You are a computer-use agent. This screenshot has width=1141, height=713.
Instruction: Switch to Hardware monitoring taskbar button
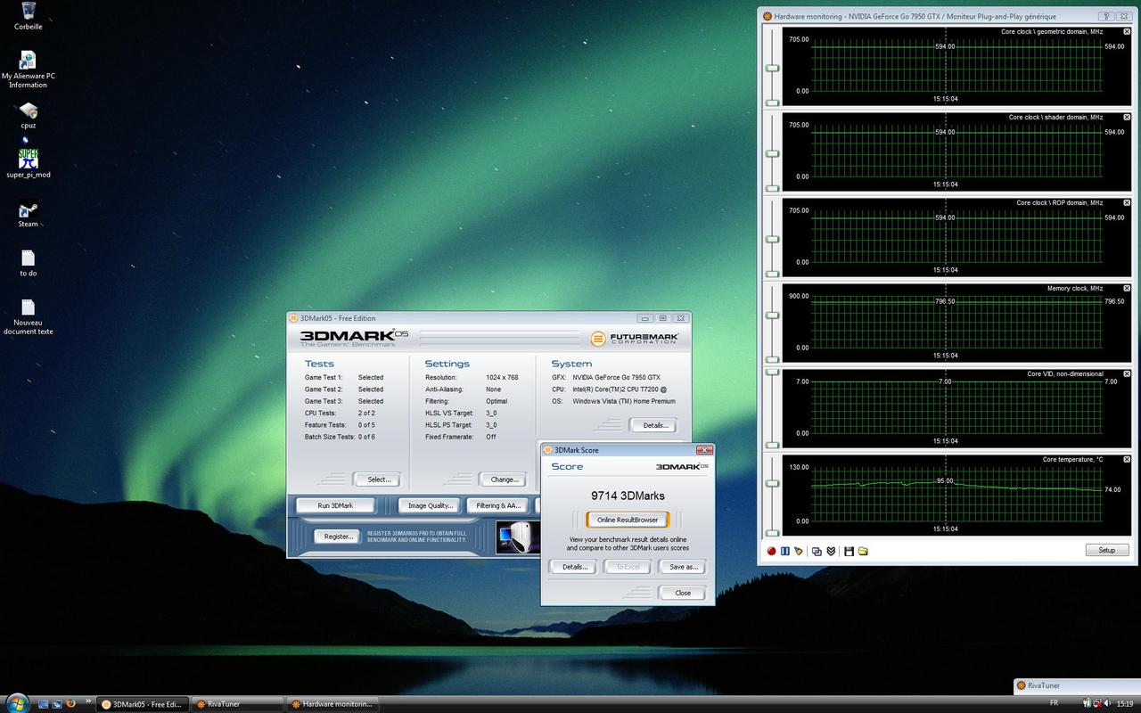pos(332,704)
